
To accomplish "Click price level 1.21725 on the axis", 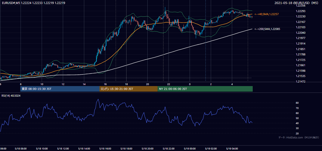I will point(301,60).
